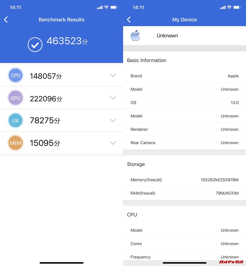
Task: Tap back arrow on My Device screen
Action: [x=129, y=20]
